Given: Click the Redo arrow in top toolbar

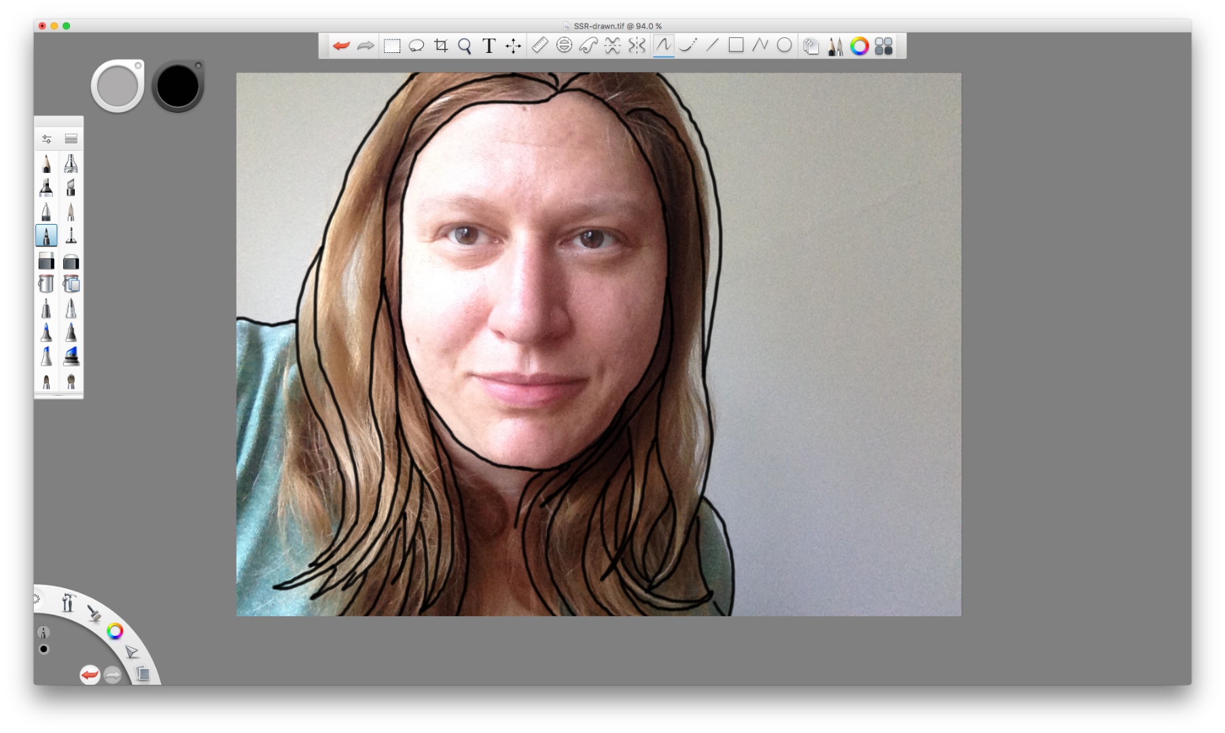Looking at the screenshot, I should [366, 45].
